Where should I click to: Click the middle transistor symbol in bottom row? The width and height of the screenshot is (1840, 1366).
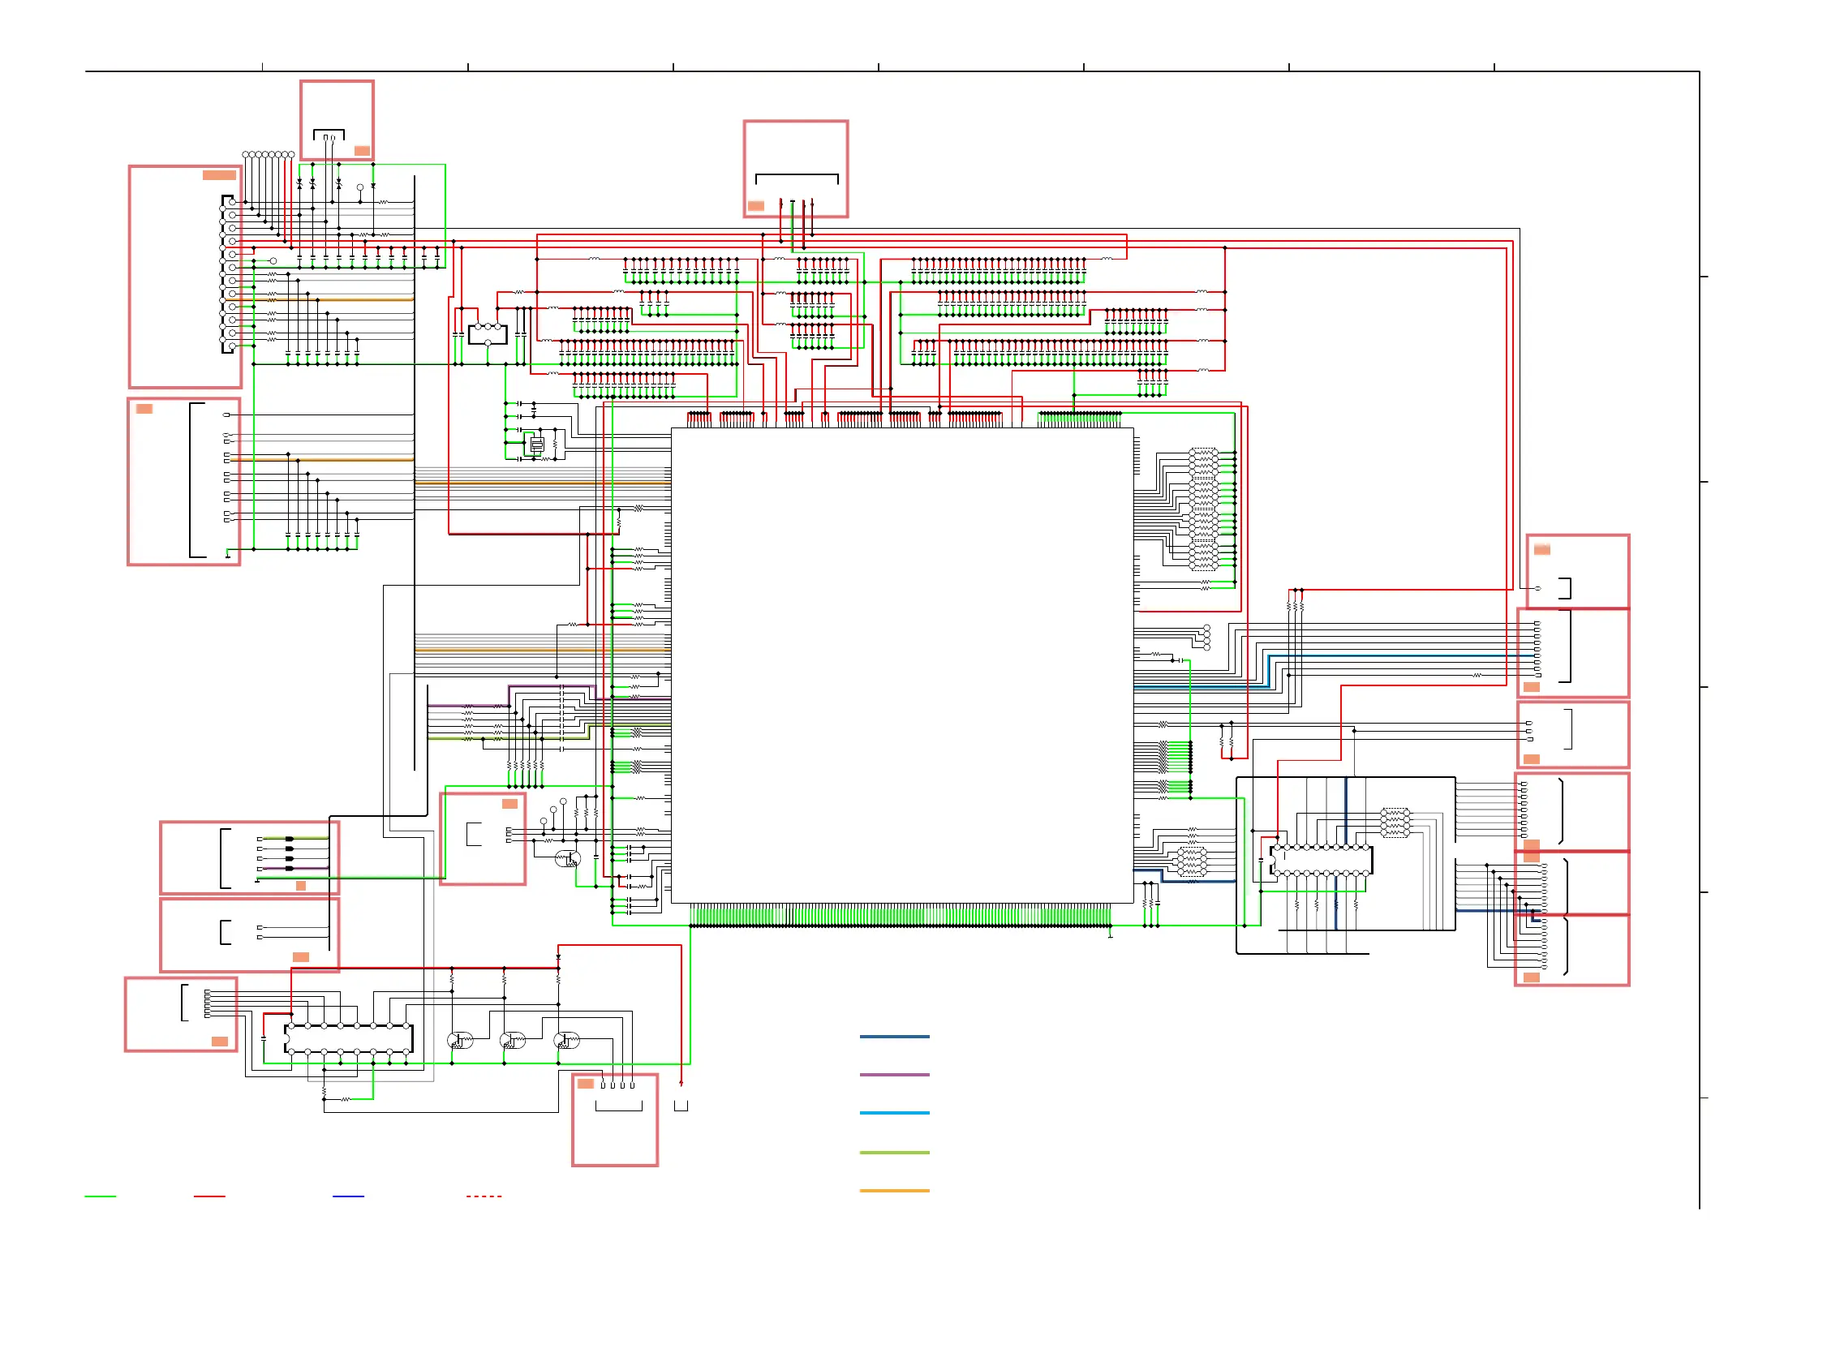(x=513, y=1040)
